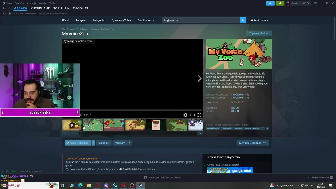Open Windows Task View from taskbar
Screen dimensions: 336x189
63,185
